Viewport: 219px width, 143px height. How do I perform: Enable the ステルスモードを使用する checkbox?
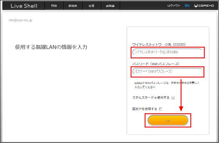coord(173,98)
